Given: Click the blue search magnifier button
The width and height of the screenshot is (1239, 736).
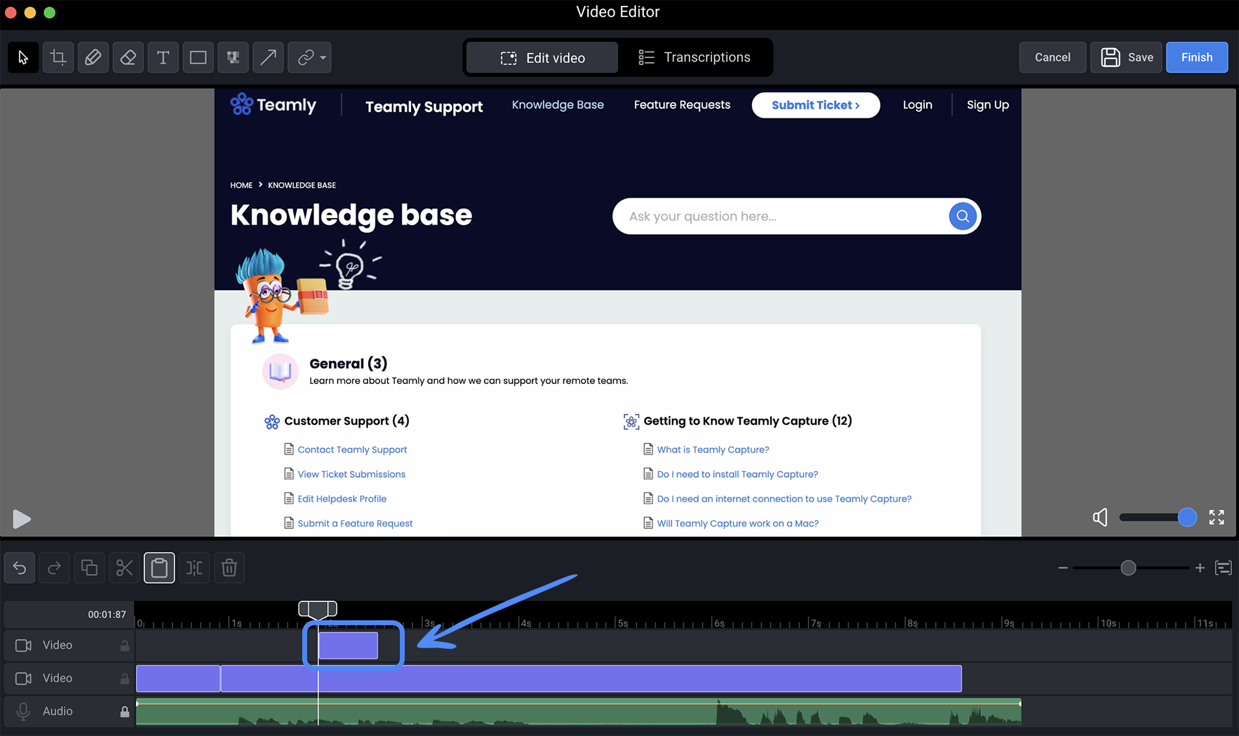Looking at the screenshot, I should [x=963, y=216].
